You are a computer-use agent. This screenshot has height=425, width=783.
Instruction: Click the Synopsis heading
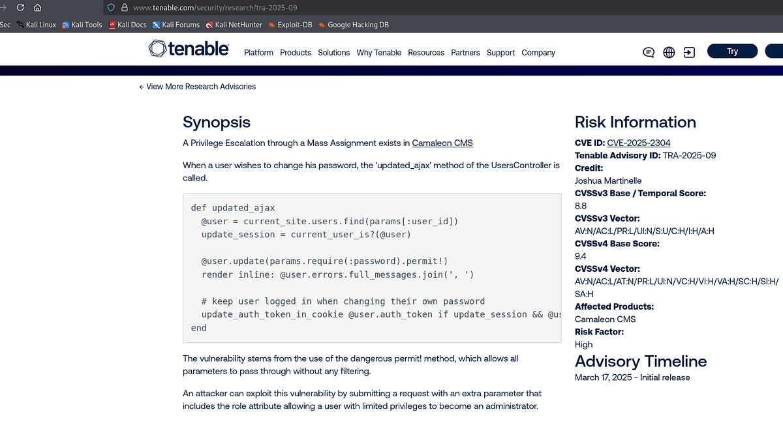(x=217, y=123)
